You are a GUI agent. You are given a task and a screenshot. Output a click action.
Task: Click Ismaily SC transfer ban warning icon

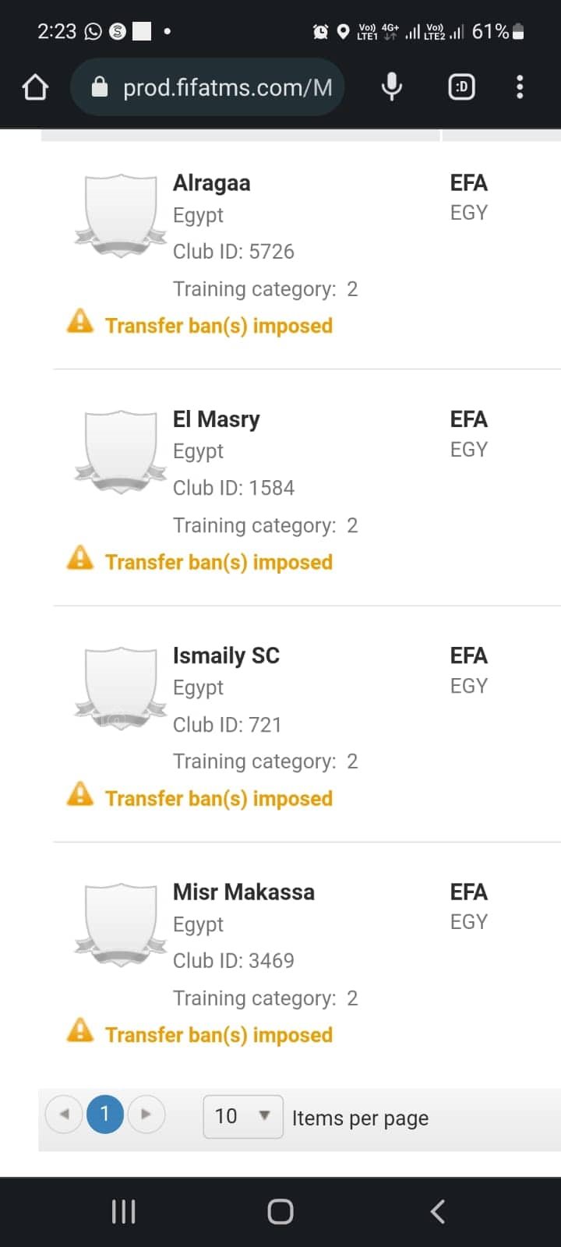[x=80, y=795]
